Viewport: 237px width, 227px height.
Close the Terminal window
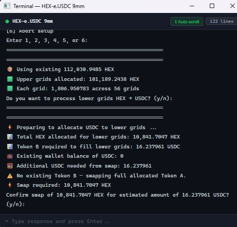click(233, 6)
